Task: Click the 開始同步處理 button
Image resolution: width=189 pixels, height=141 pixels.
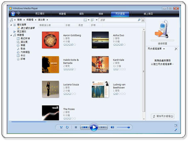Action: pos(163,116)
